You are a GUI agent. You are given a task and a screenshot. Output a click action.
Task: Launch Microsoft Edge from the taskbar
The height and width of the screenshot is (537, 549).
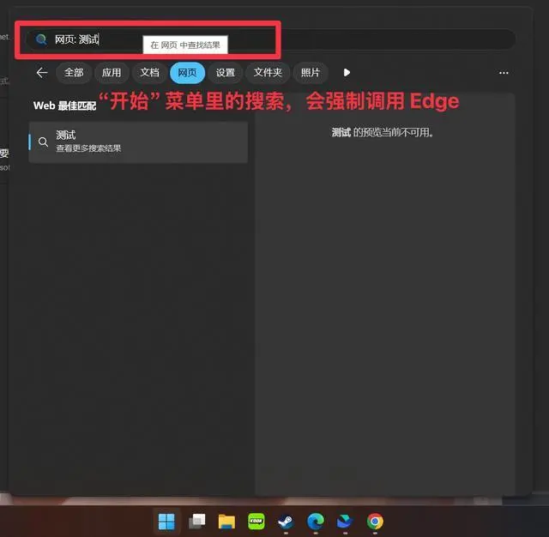click(315, 522)
